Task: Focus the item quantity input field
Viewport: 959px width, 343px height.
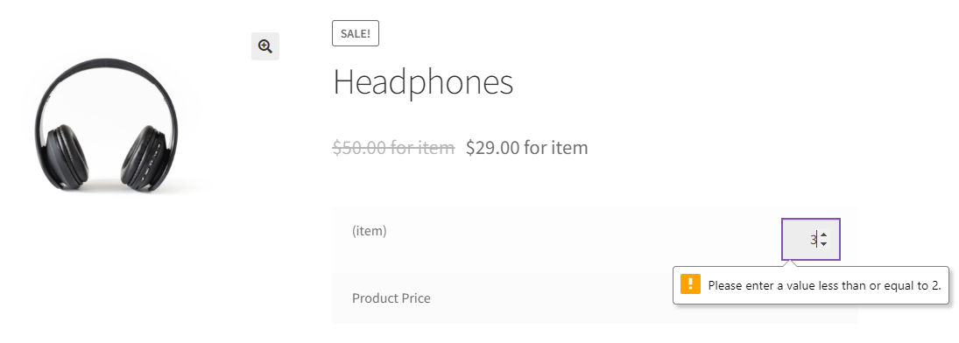Action: [811, 239]
